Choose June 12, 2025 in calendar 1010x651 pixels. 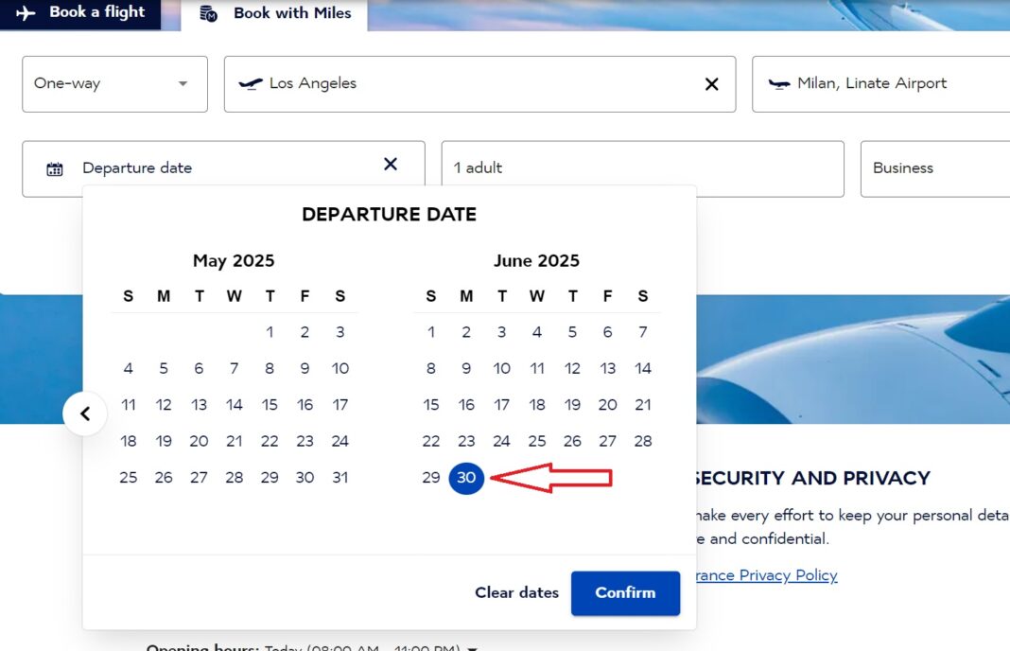pos(572,368)
